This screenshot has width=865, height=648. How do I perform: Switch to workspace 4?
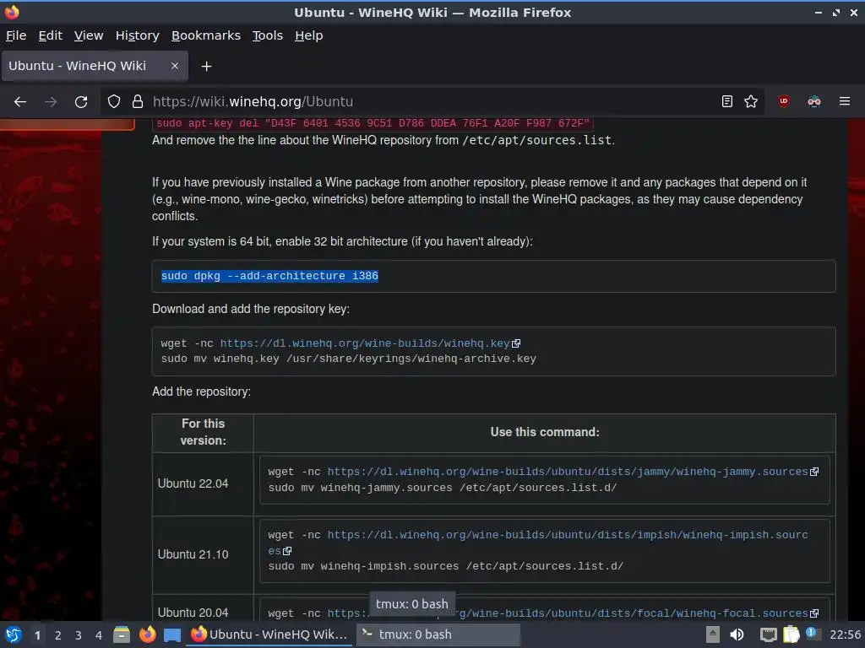99,635
